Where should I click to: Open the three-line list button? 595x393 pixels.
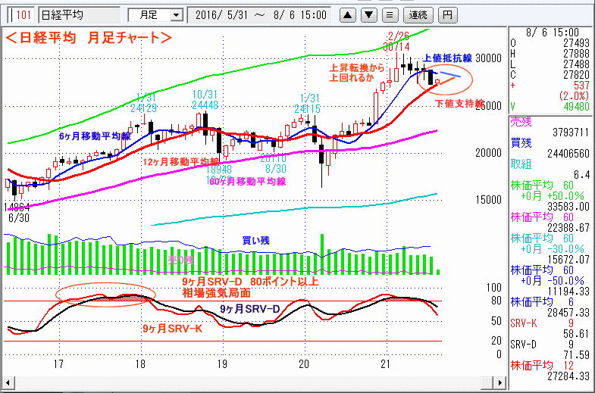(x=389, y=14)
